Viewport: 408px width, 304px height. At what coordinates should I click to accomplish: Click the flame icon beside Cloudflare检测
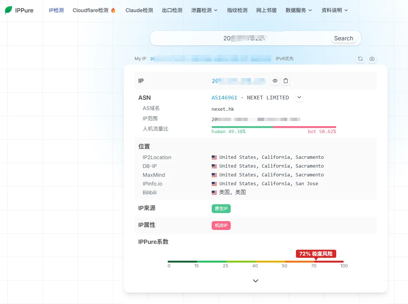(x=113, y=10)
